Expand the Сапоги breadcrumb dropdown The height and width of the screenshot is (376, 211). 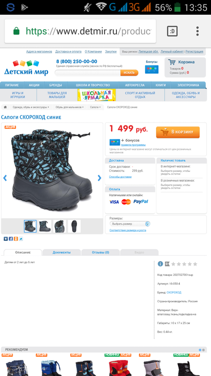click(x=95, y=107)
